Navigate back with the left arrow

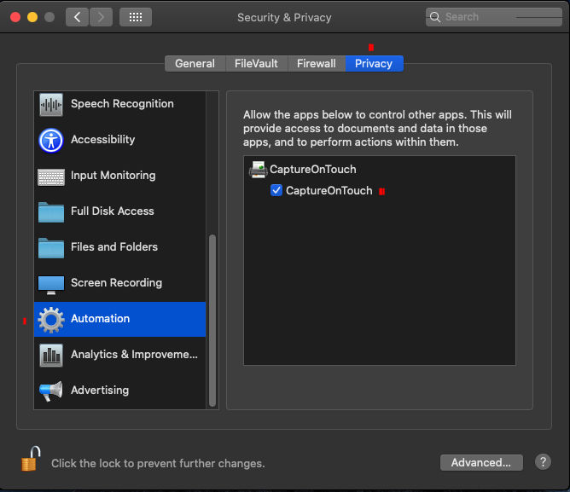point(77,17)
